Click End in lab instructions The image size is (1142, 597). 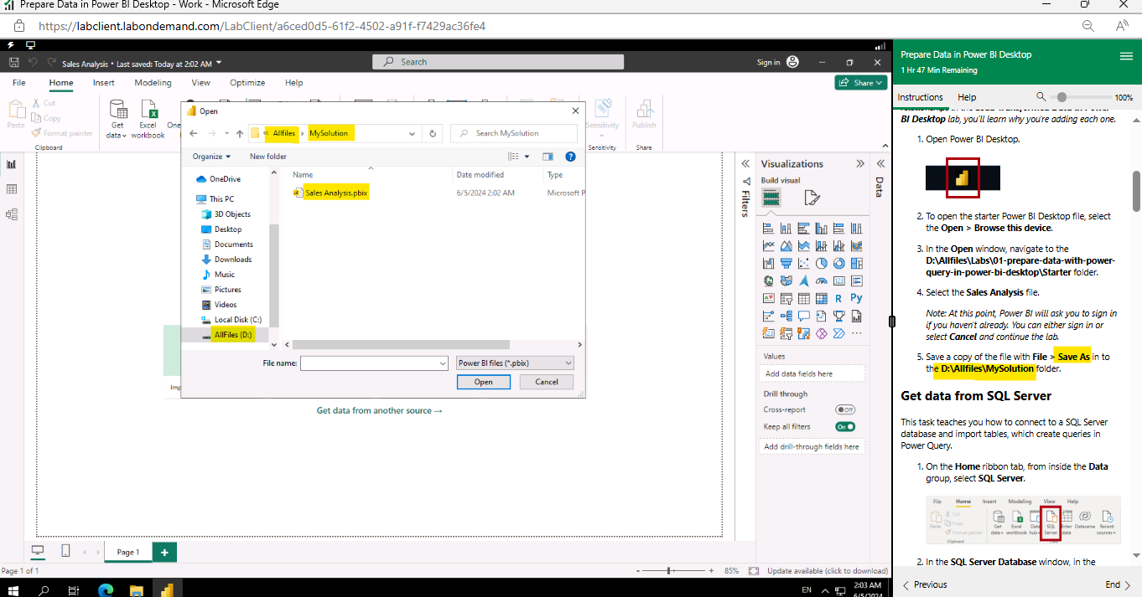1119,584
